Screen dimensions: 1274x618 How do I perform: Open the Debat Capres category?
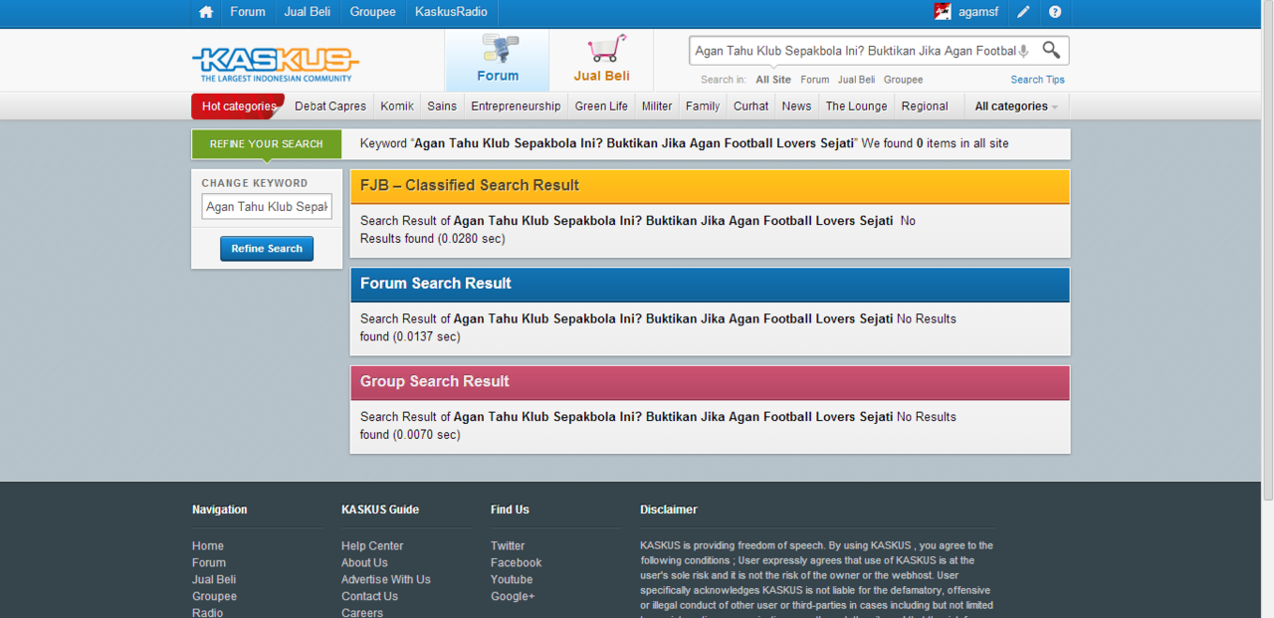tap(330, 106)
